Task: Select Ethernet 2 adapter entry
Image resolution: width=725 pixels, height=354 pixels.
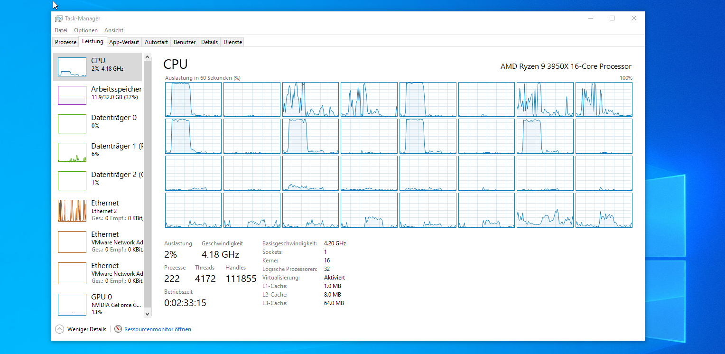Action: 97,211
